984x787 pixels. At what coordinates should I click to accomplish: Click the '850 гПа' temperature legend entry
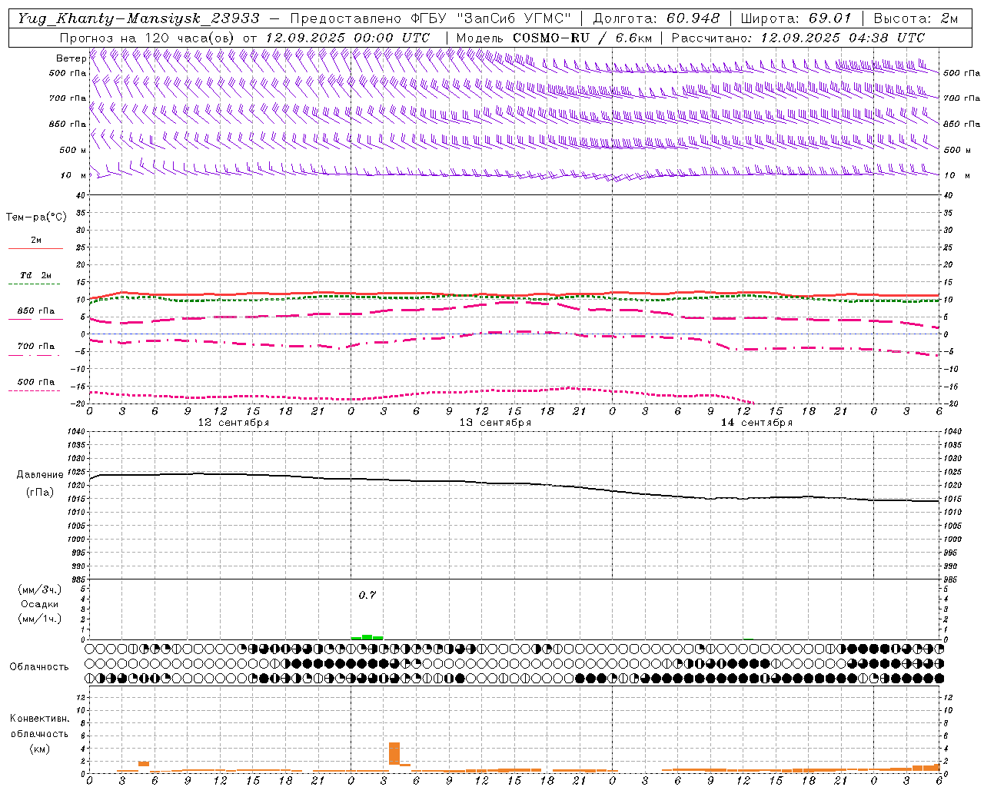(x=36, y=311)
